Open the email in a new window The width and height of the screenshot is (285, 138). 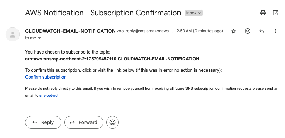(276, 13)
